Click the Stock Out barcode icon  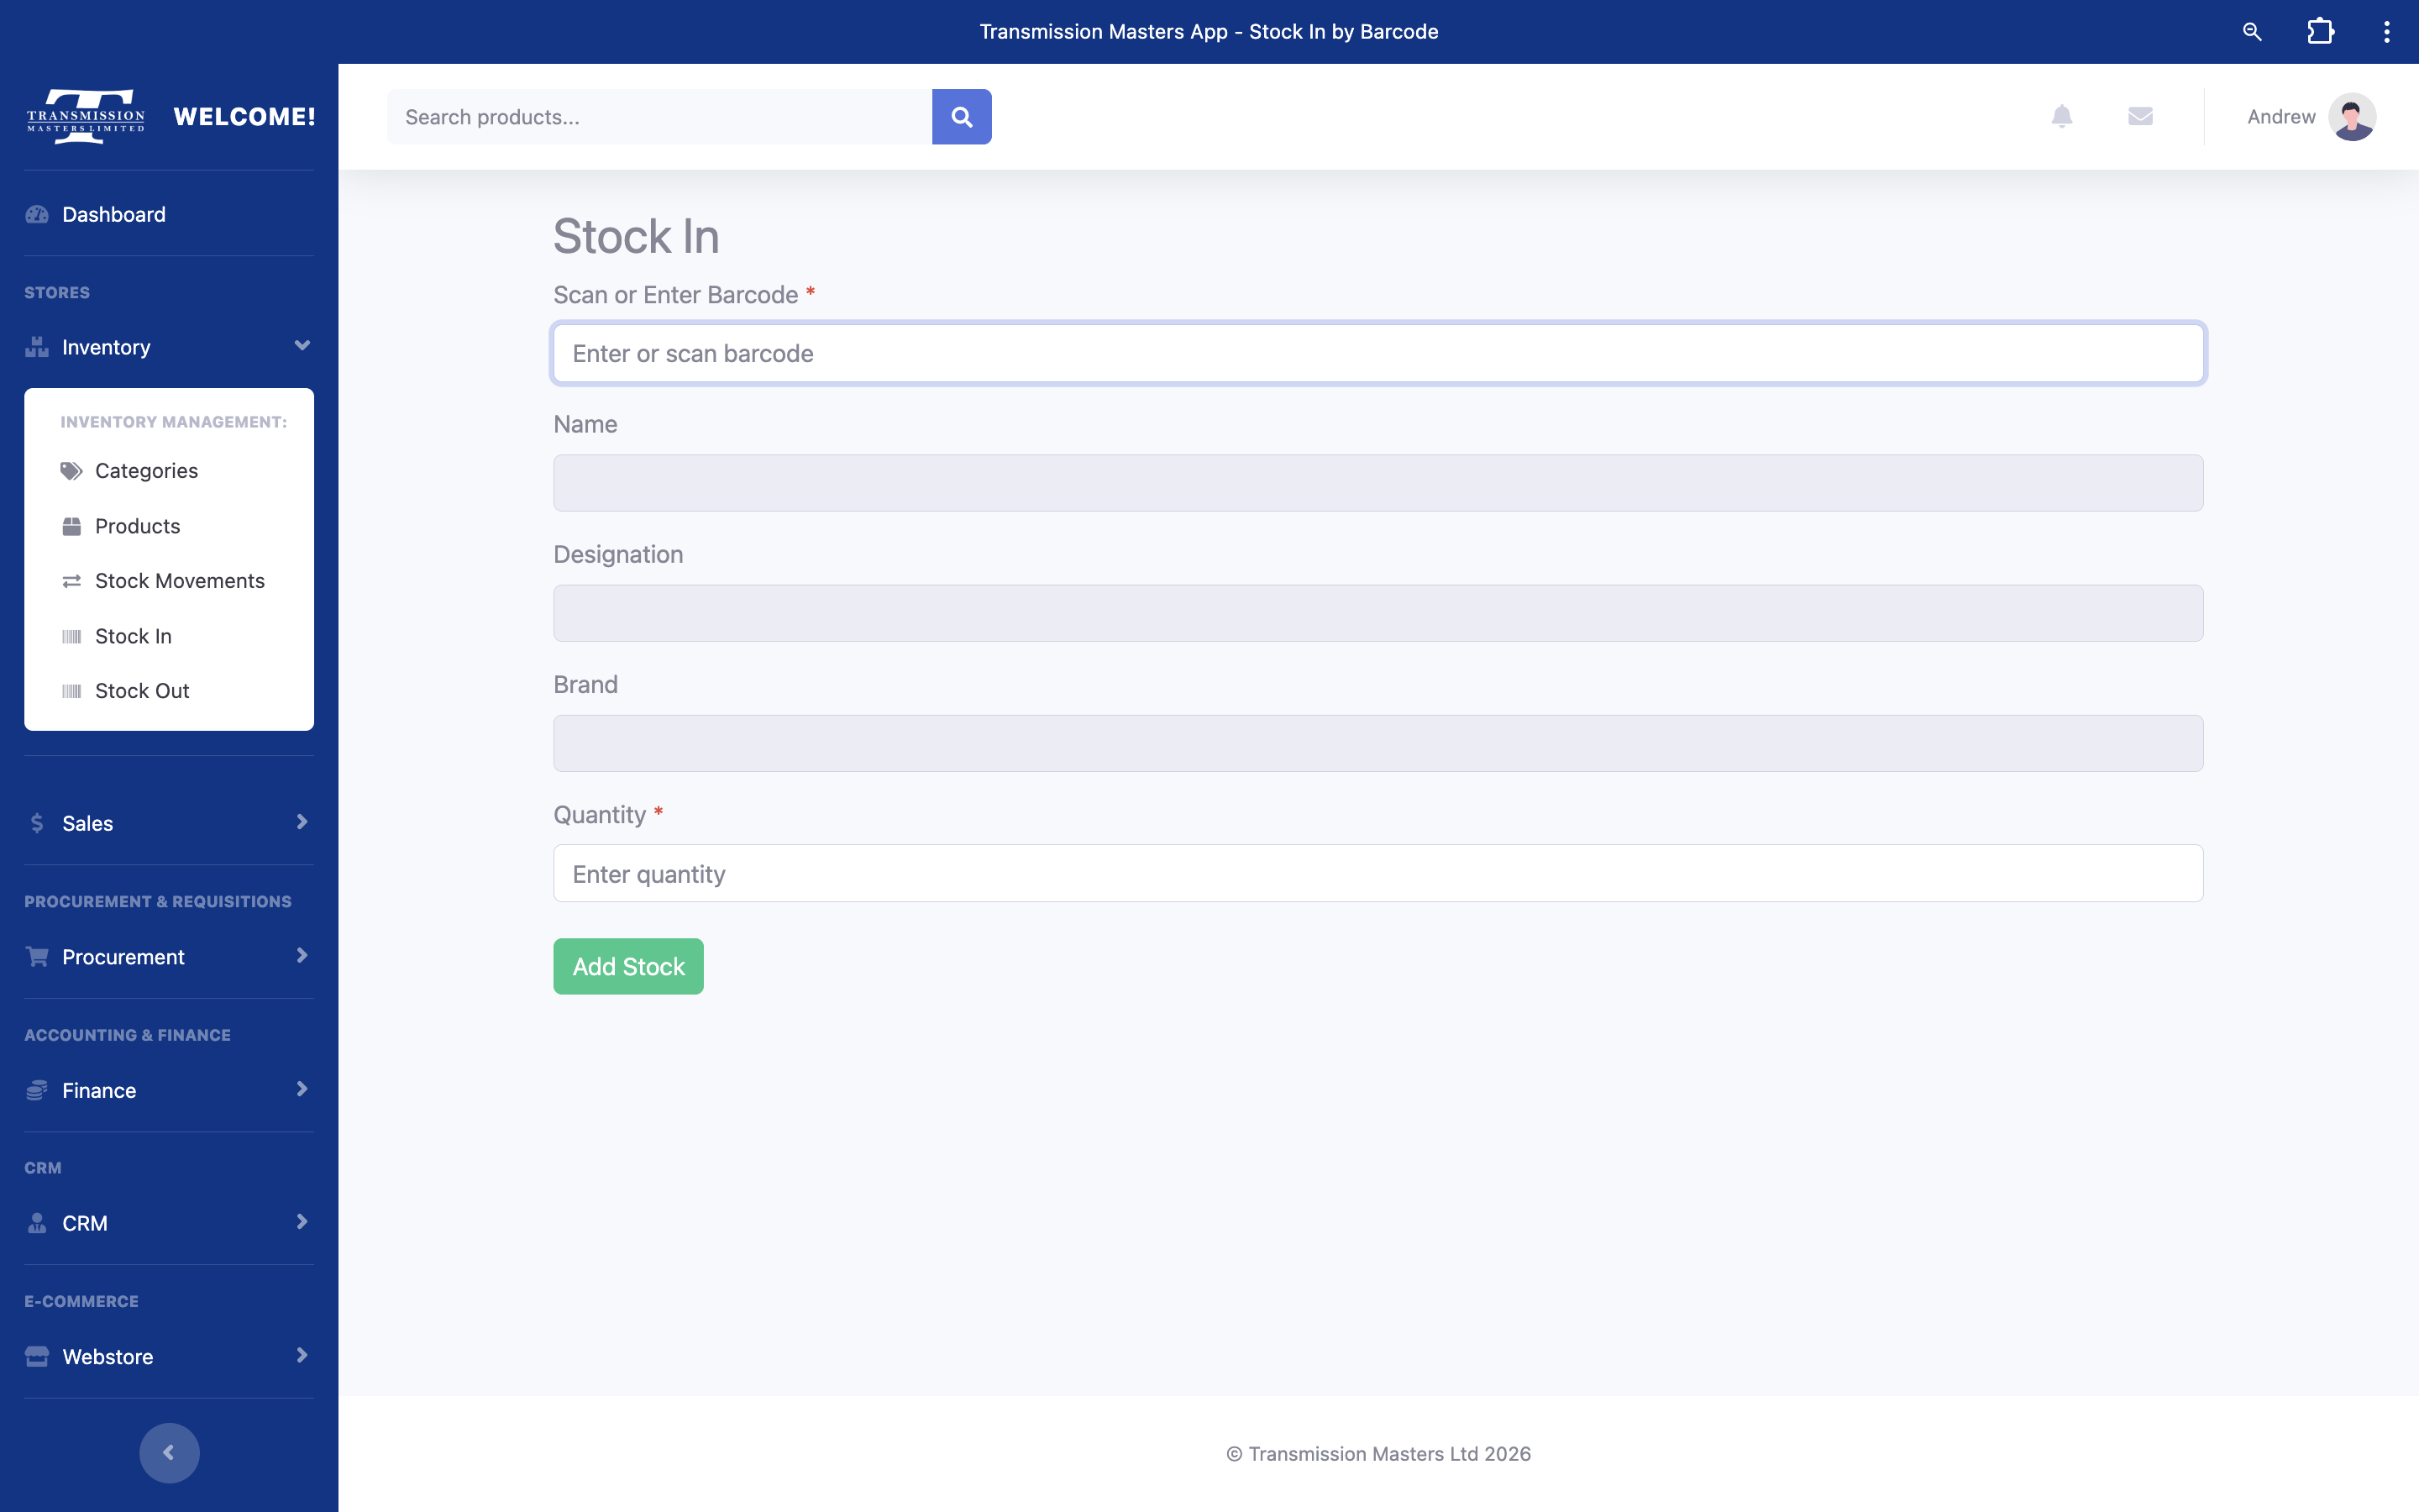point(71,690)
